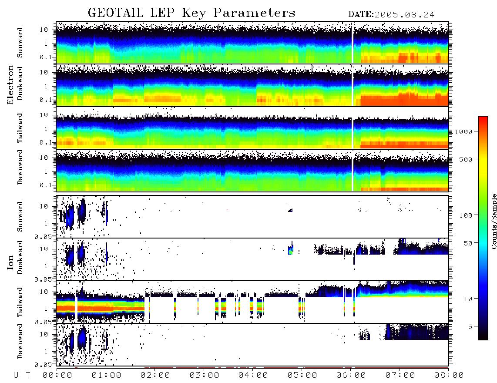Screen dimensions: 497x383
Task: Click the 05:00 time tick label
Action: 302,376
